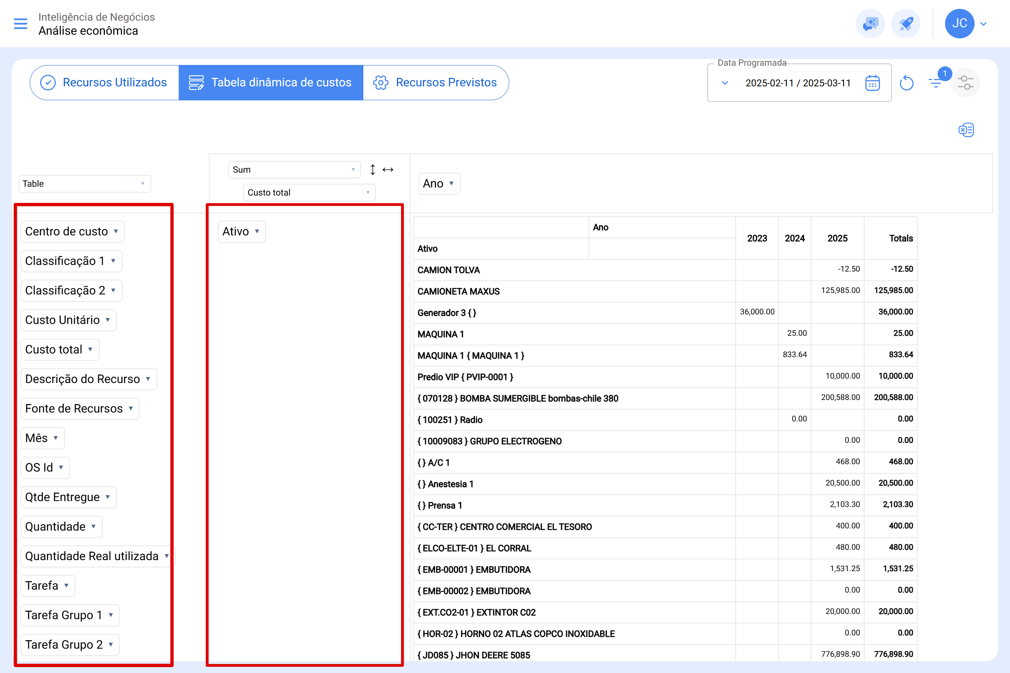1010x673 pixels.
Task: Click the 2025 column header
Action: [x=837, y=238]
